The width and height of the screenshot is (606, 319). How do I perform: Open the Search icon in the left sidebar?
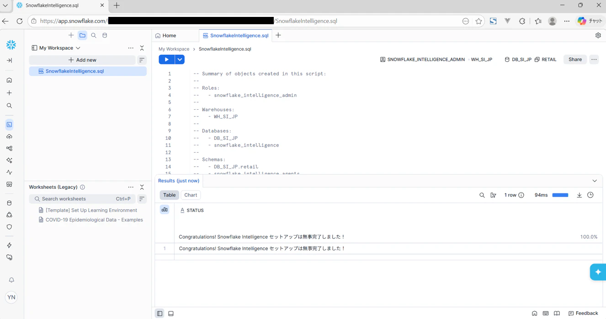tap(9, 106)
